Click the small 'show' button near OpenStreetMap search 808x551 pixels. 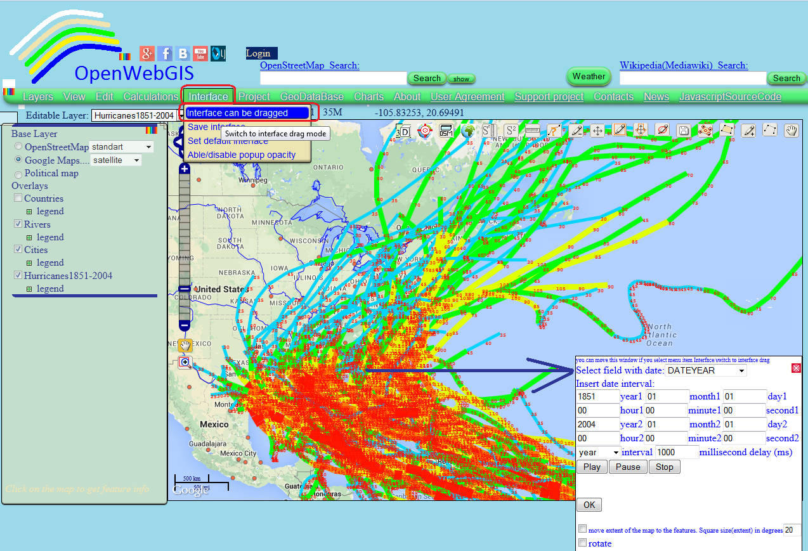click(462, 79)
